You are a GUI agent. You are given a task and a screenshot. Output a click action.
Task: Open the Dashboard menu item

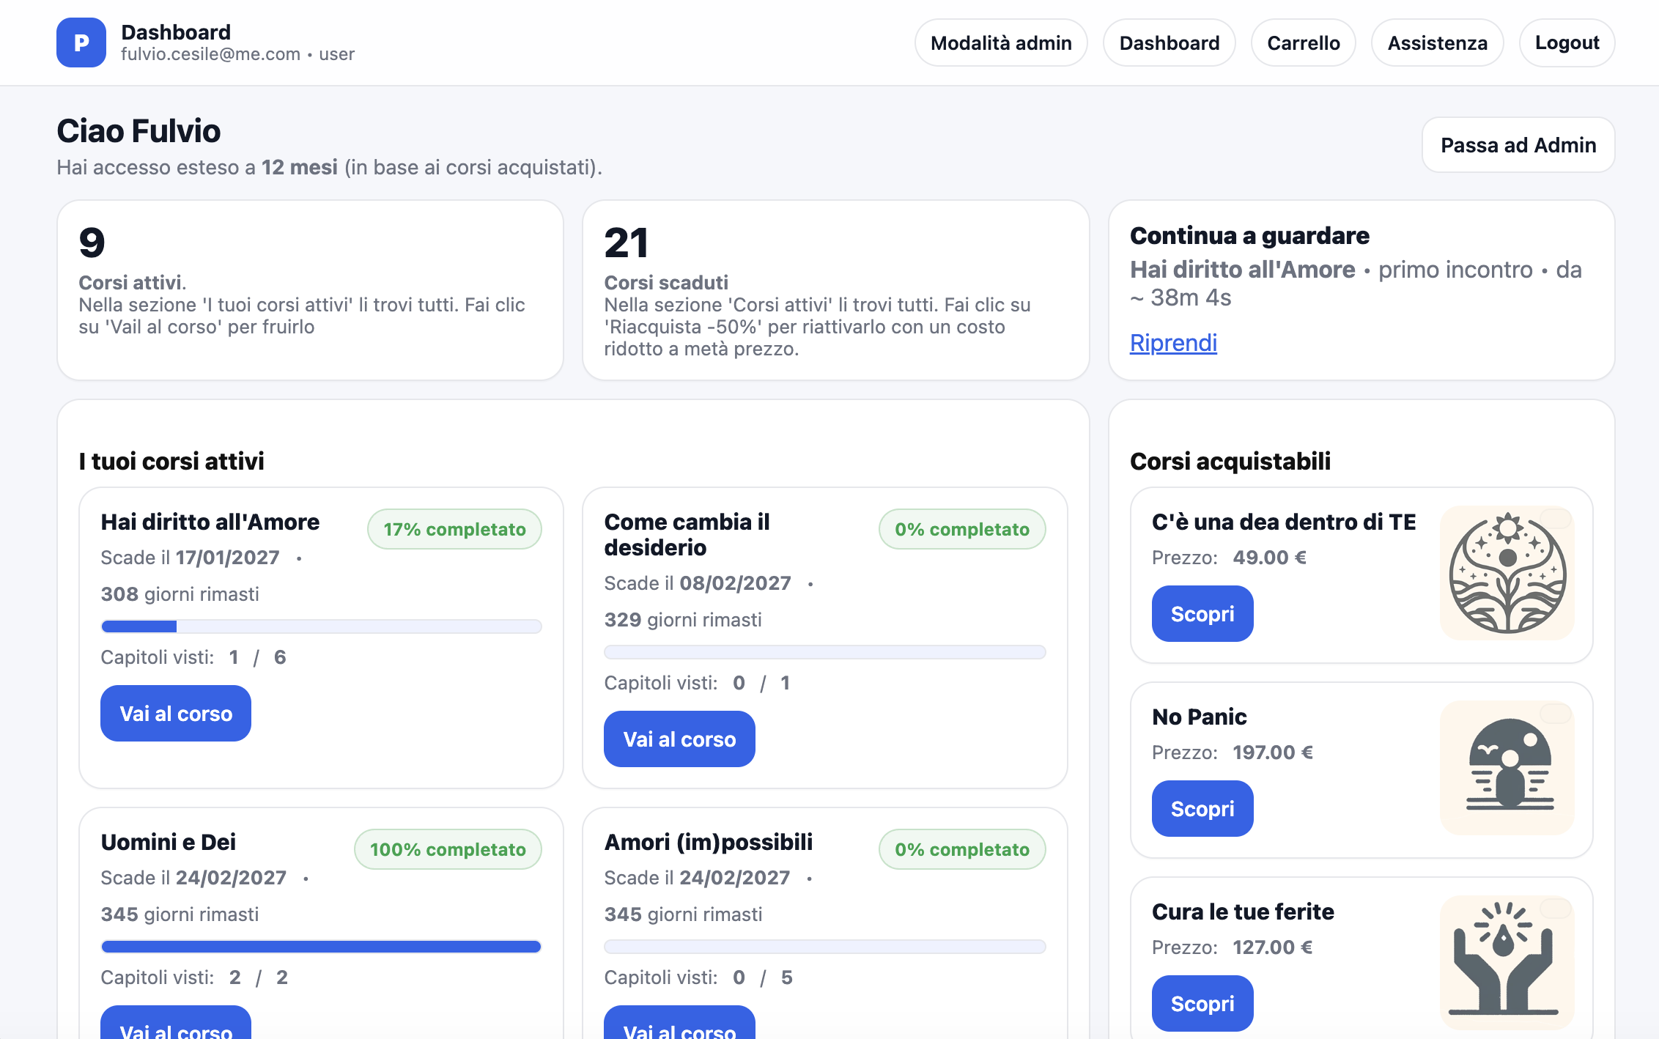(1169, 42)
